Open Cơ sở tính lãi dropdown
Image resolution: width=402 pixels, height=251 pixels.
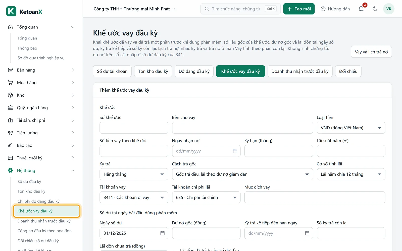pyautogui.click(x=351, y=174)
